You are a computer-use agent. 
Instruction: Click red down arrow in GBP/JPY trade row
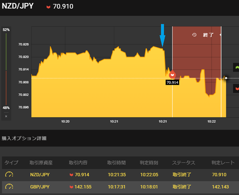coord(71,187)
